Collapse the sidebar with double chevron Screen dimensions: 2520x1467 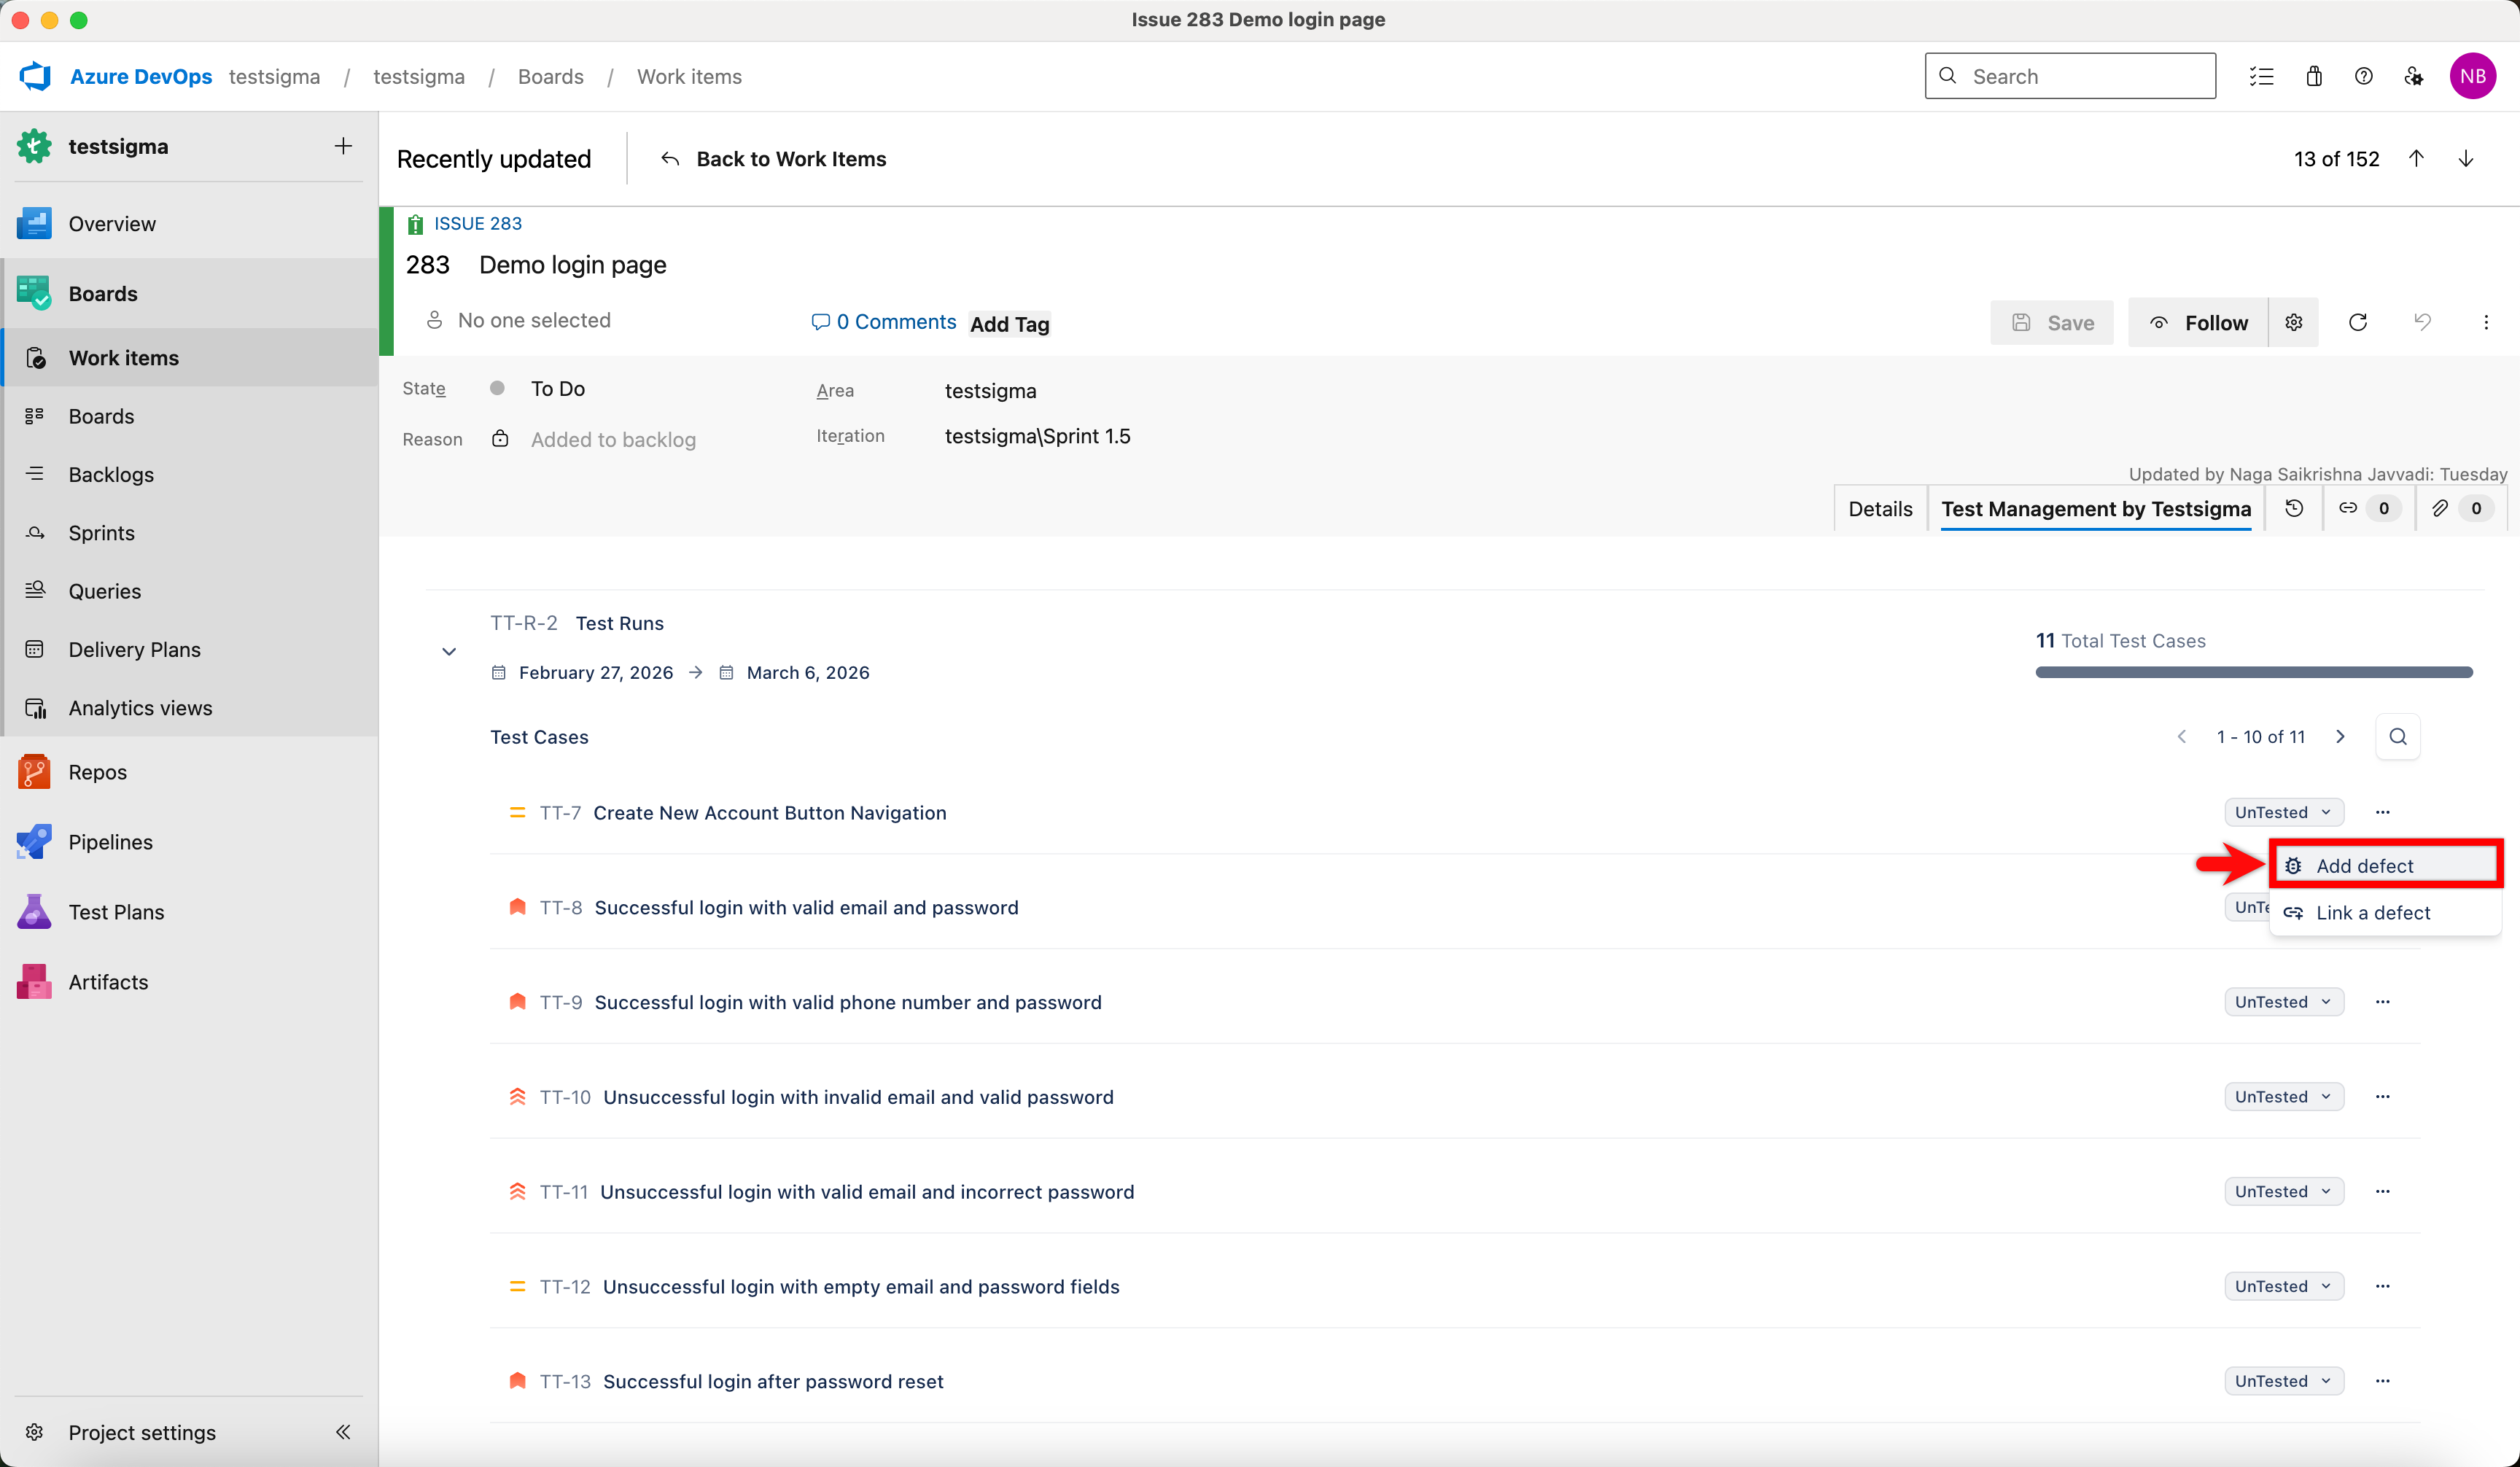tap(343, 1432)
